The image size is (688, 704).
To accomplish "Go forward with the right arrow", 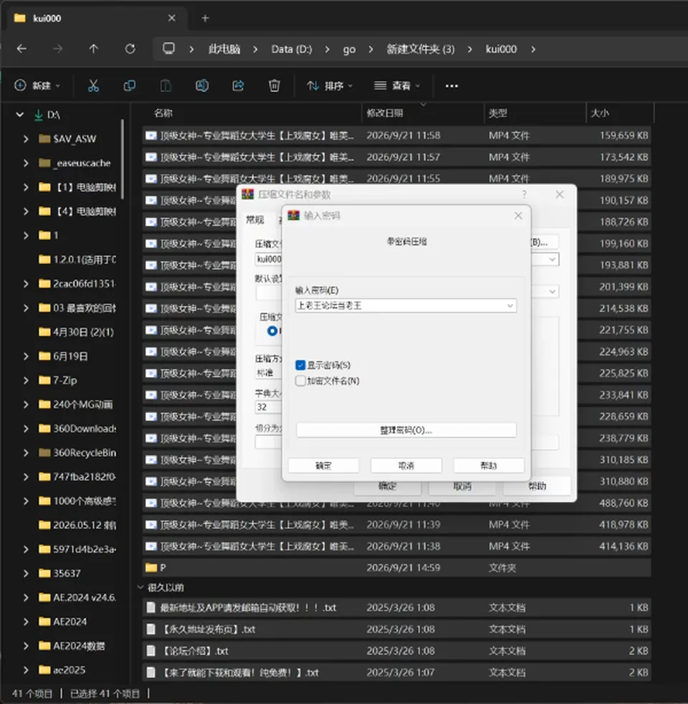I will [x=57, y=49].
